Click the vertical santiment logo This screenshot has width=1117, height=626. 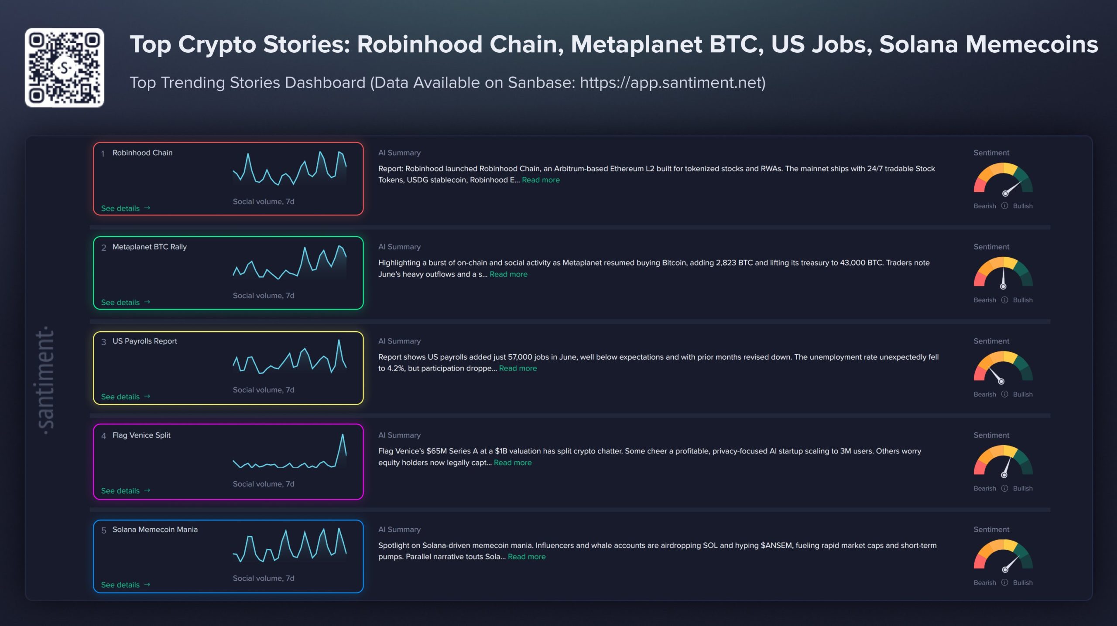point(45,380)
